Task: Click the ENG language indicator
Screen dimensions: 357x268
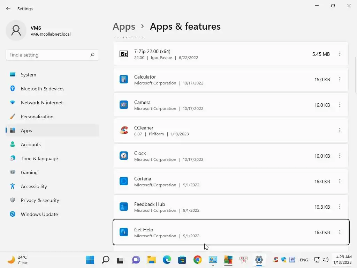Action: (304, 260)
